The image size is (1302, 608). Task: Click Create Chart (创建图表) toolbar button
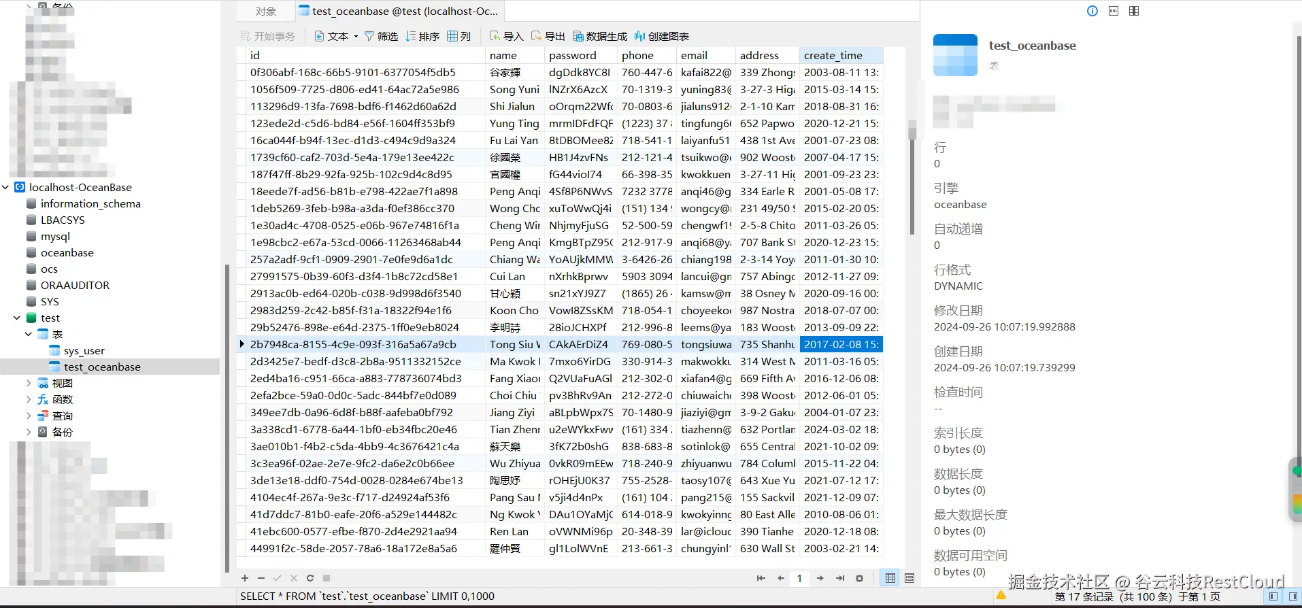point(661,36)
